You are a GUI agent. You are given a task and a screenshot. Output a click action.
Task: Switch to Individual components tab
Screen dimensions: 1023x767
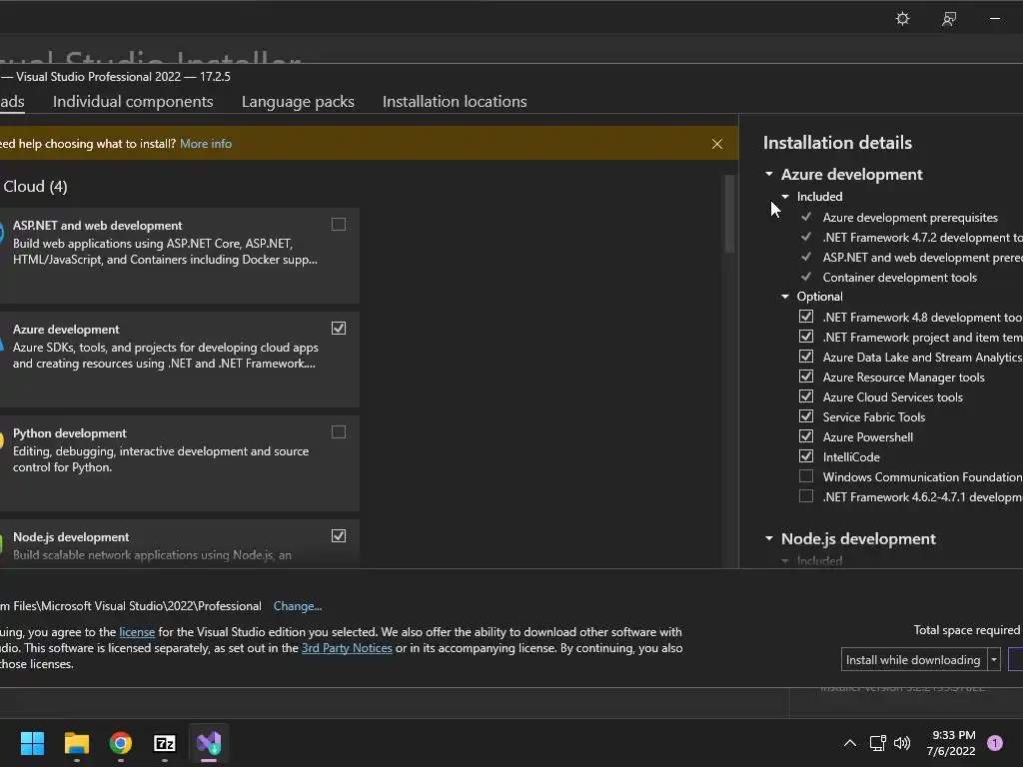pos(133,102)
